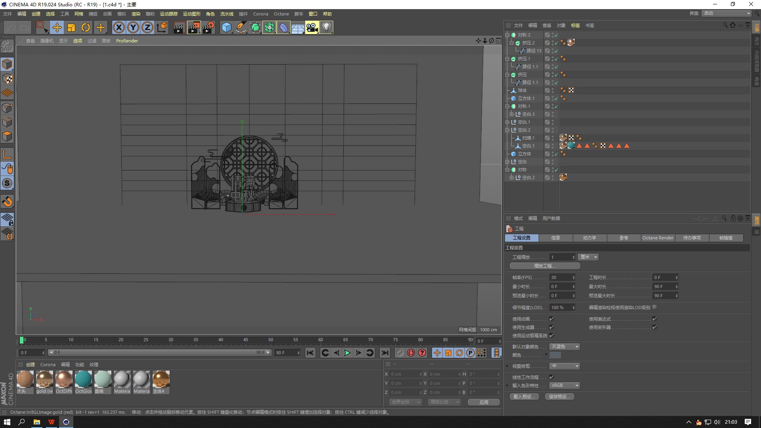
Task: Toggle the 使用生成器 checkbox
Action: 551,327
